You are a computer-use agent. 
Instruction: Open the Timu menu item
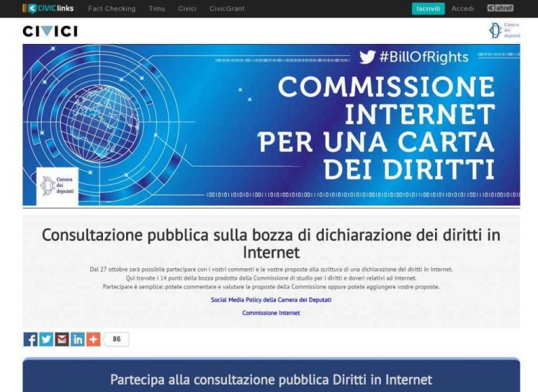coord(157,8)
